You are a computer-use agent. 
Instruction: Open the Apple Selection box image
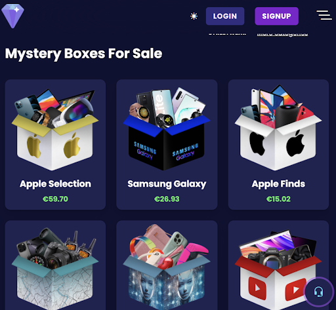55,130
